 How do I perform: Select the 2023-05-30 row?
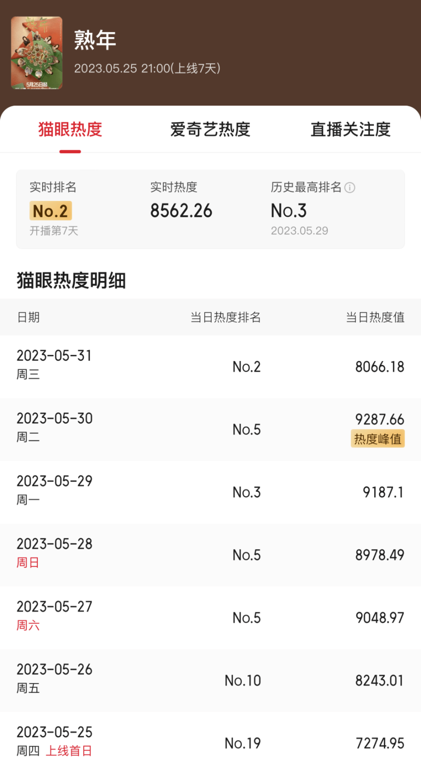coord(210,430)
